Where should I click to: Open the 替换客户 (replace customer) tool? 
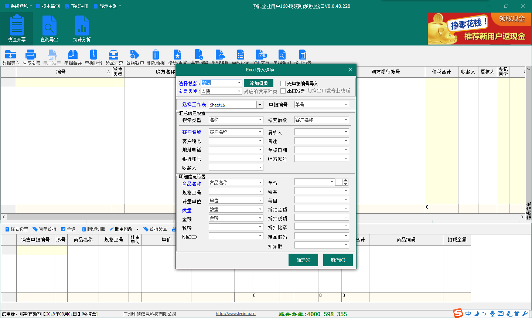pos(135,57)
